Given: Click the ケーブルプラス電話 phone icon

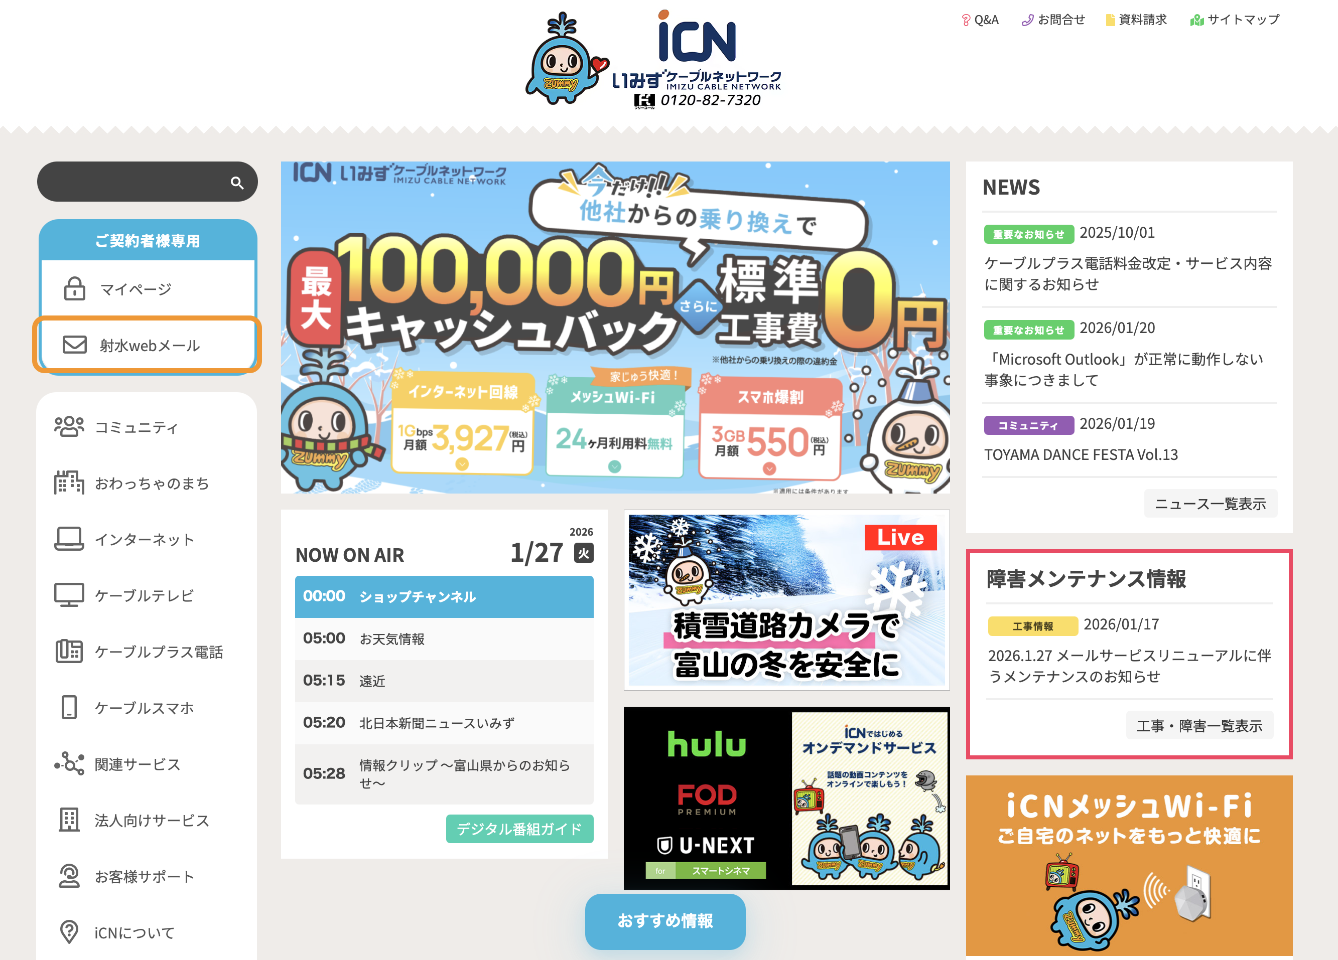Looking at the screenshot, I should click(x=69, y=651).
